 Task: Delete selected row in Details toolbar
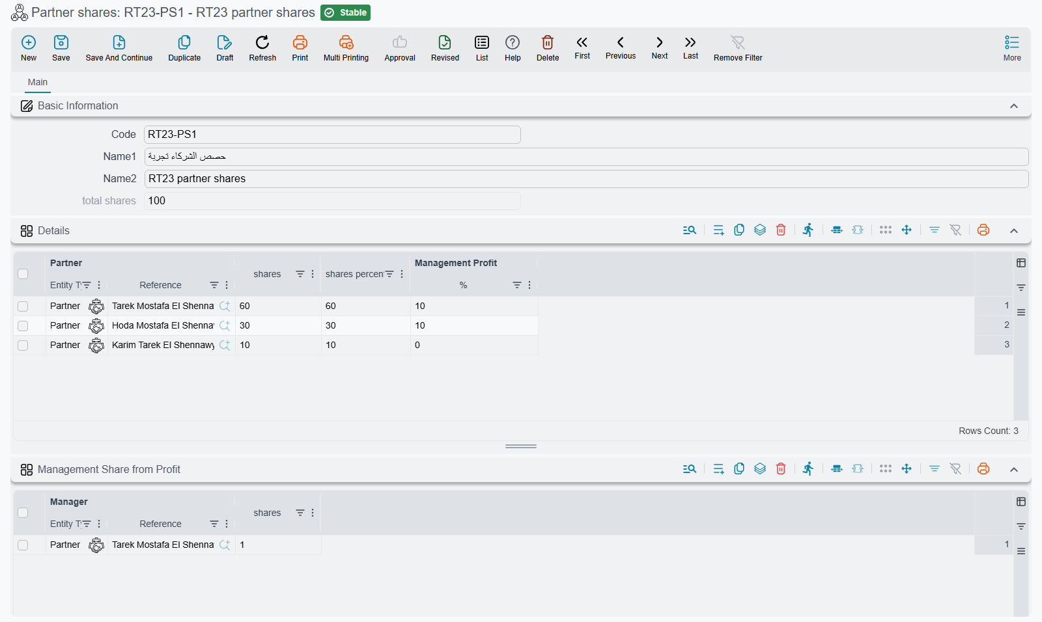tap(781, 230)
